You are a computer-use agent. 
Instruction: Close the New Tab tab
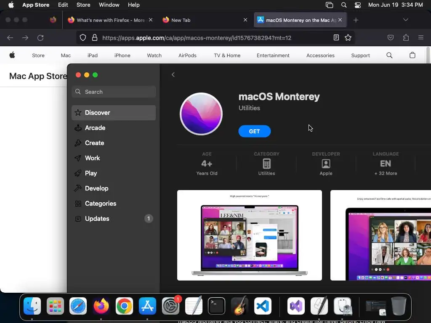245,20
